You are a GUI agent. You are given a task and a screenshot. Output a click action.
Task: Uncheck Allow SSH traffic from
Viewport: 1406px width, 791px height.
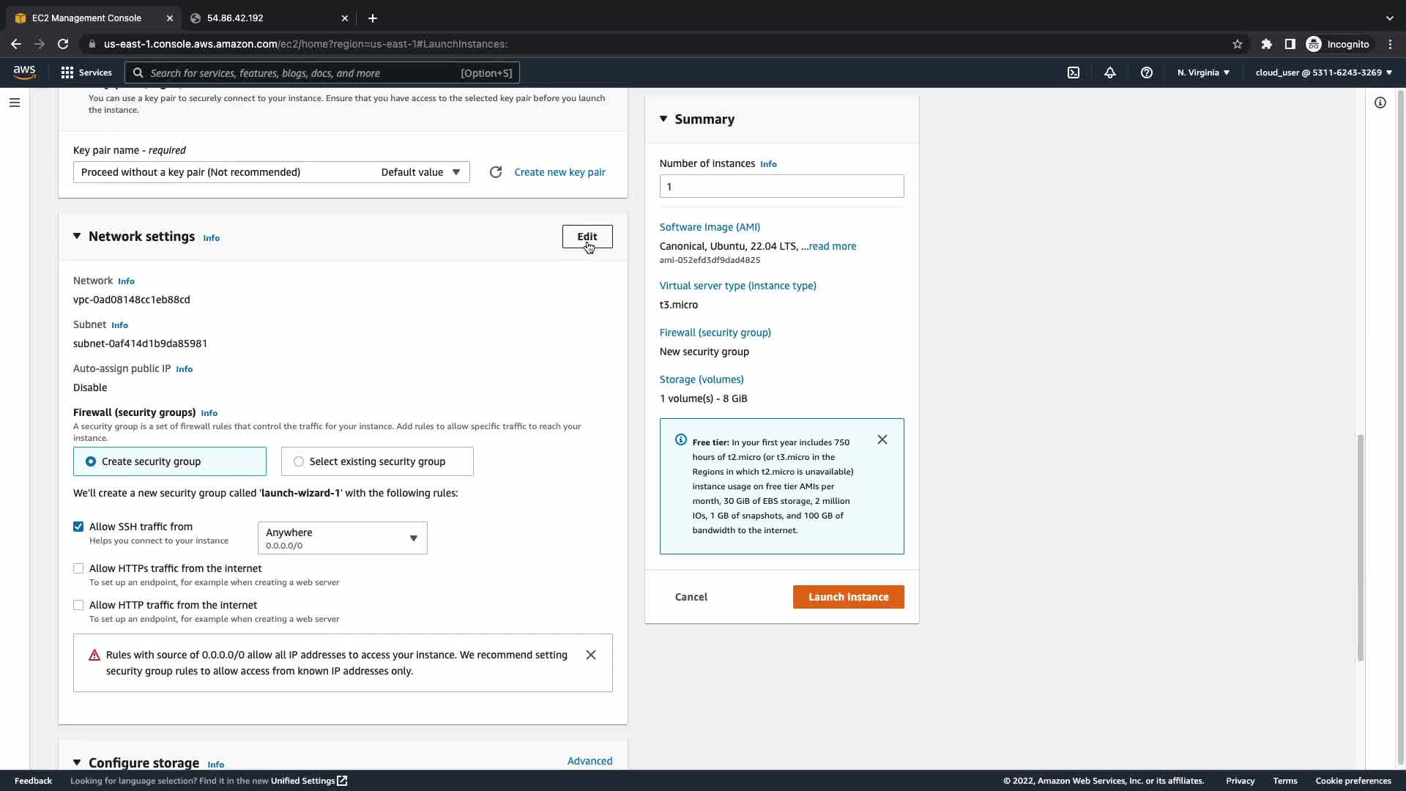pos(78,527)
